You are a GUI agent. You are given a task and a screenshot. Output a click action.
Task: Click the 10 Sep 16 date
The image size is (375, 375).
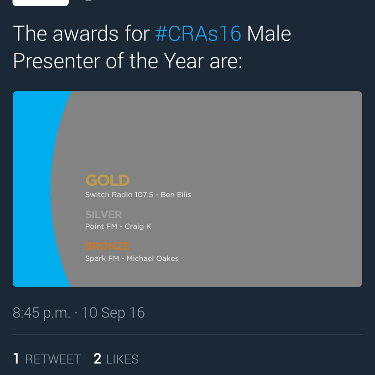point(113,313)
